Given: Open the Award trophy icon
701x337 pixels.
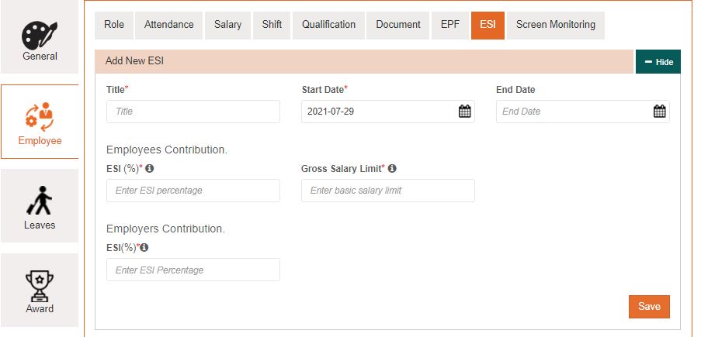Looking at the screenshot, I should pyautogui.click(x=40, y=285).
